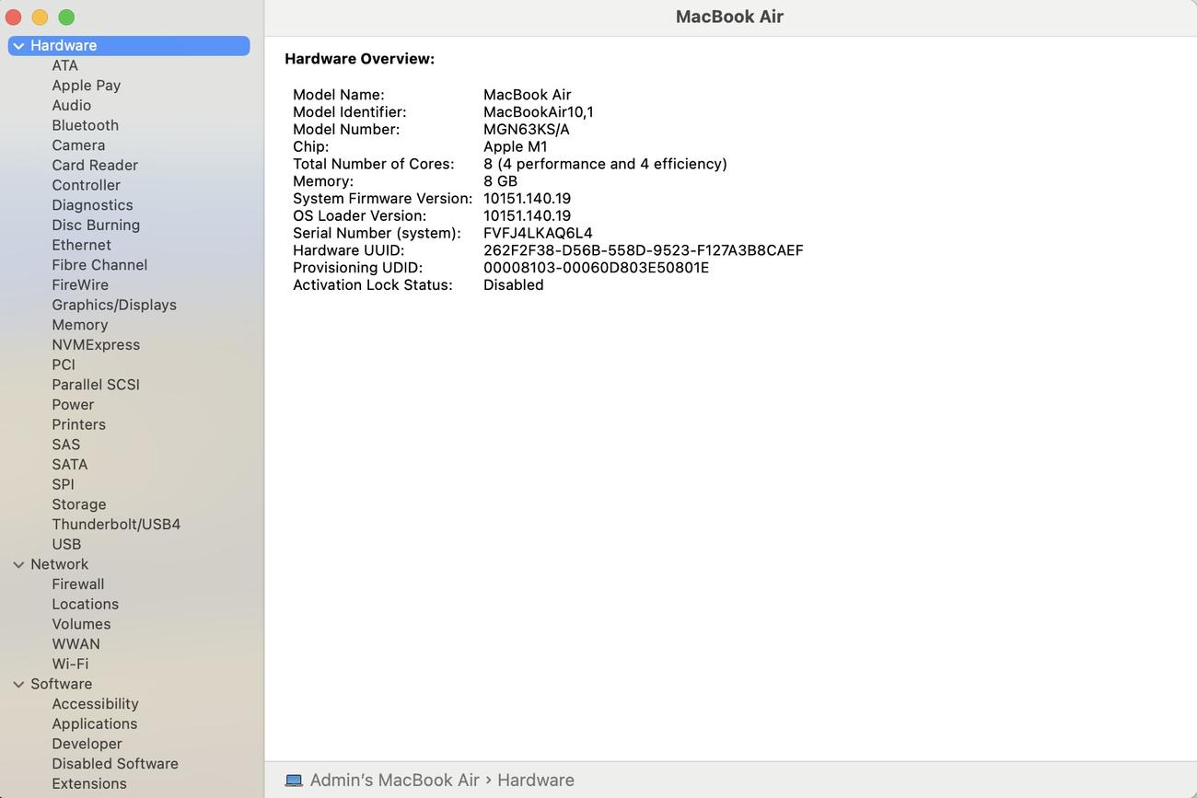Click the 8 GB memory value
This screenshot has width=1197, height=798.
click(x=500, y=181)
